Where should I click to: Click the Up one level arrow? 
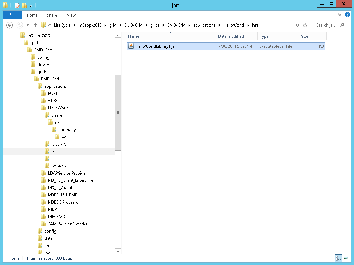point(36,25)
